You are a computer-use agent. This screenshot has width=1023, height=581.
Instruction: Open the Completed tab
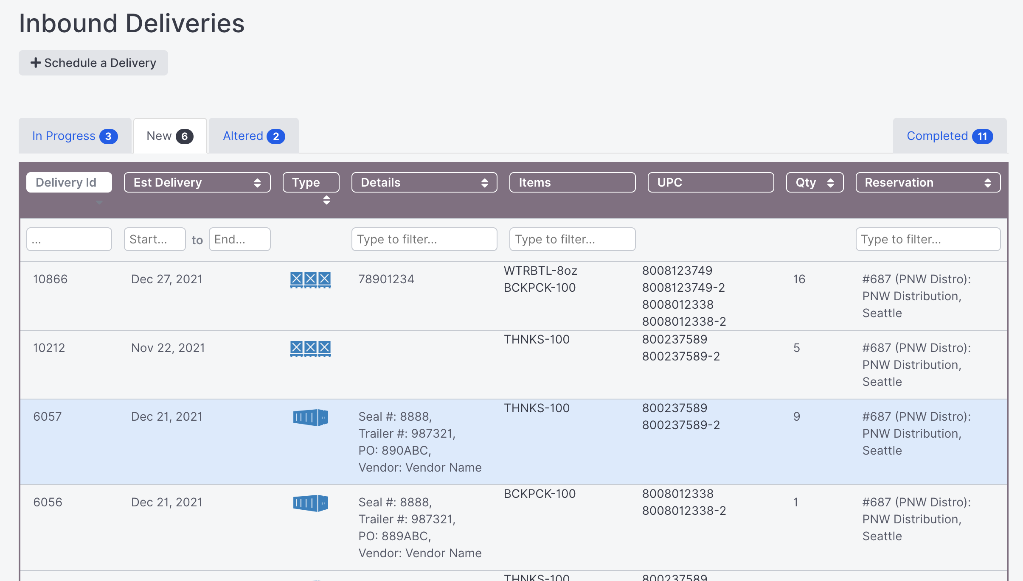950,136
